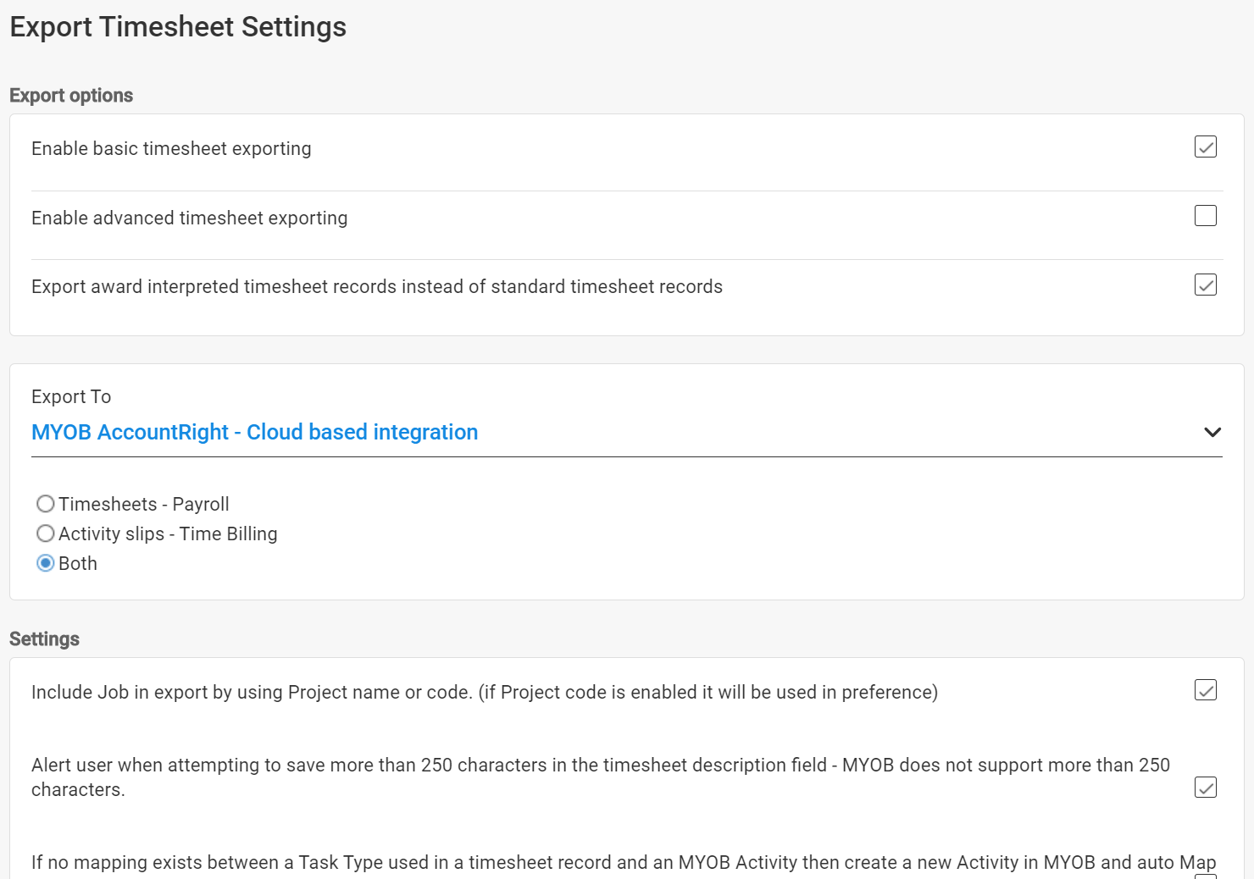Select the Timesheets - Payroll radio button

46,504
